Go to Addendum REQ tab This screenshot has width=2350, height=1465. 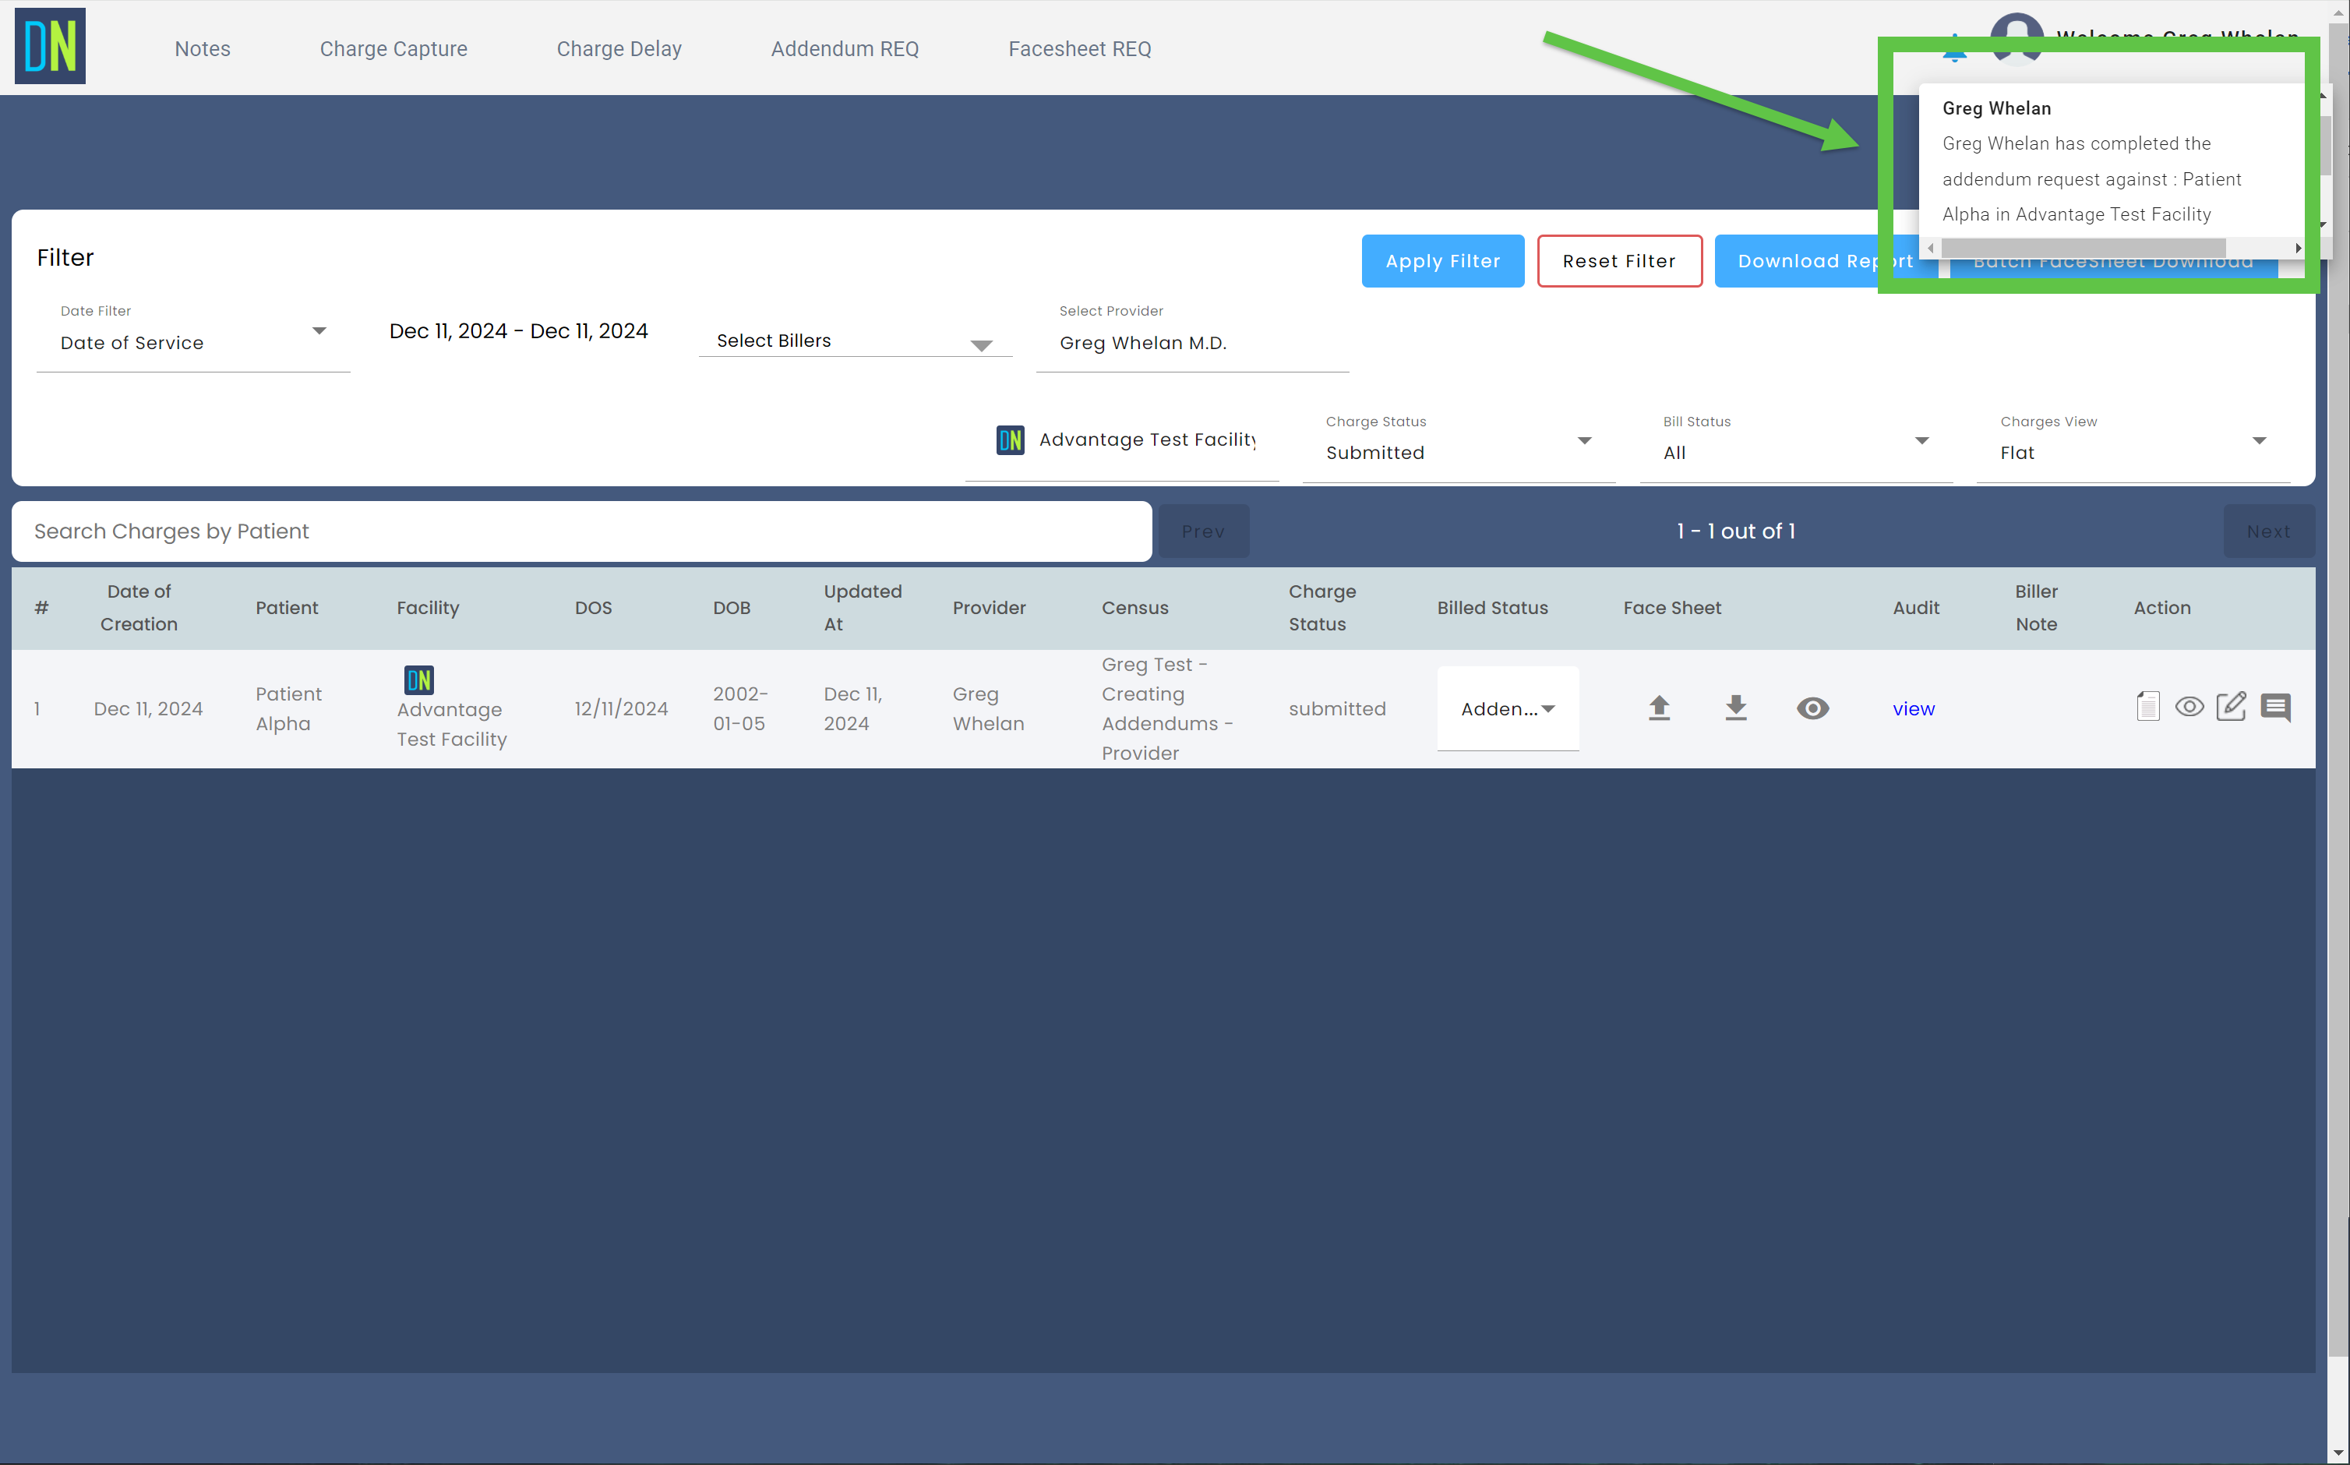845,48
